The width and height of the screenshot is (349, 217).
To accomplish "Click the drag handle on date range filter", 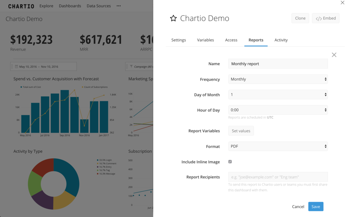I will (x=12, y=66).
